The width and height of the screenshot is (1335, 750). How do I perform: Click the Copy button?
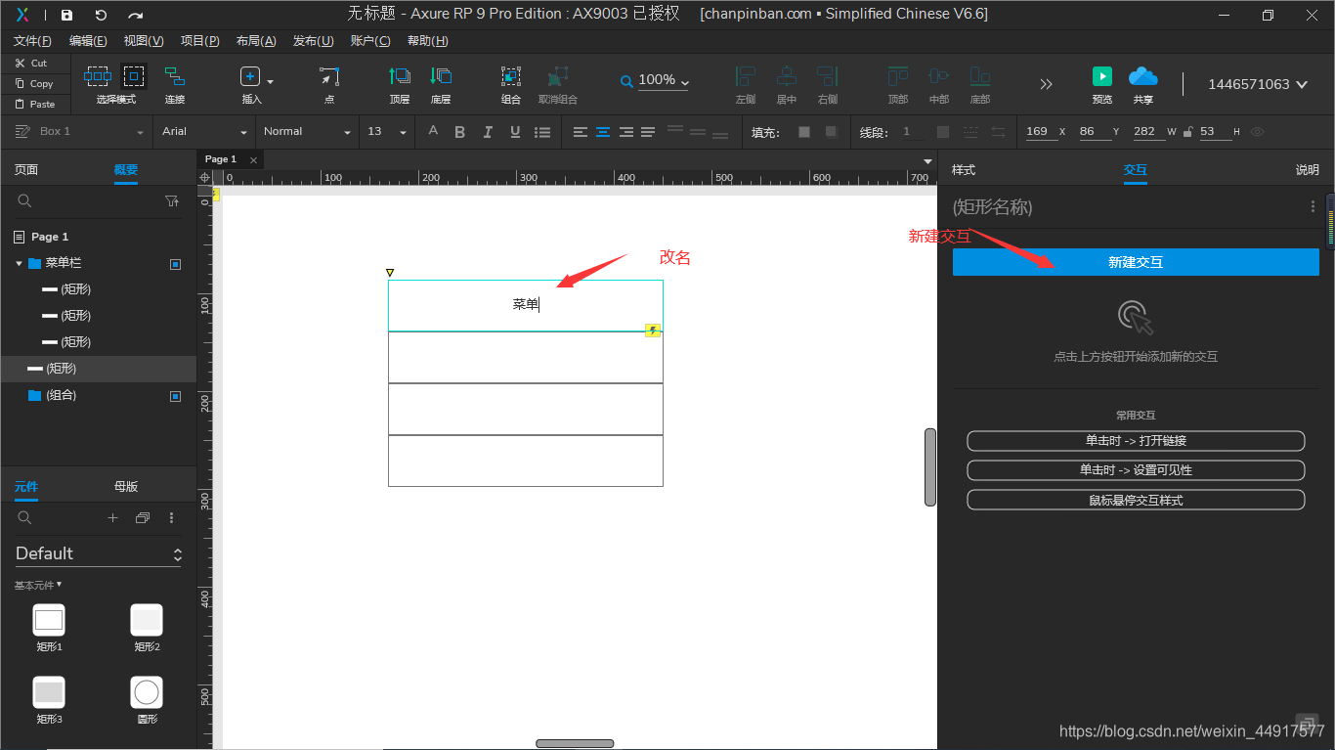tap(36, 83)
